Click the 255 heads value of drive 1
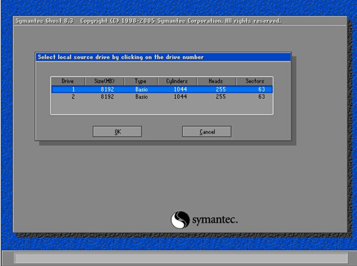The height and width of the screenshot is (266, 357). [x=221, y=90]
